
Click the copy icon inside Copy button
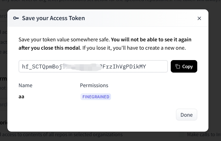pyautogui.click(x=178, y=66)
